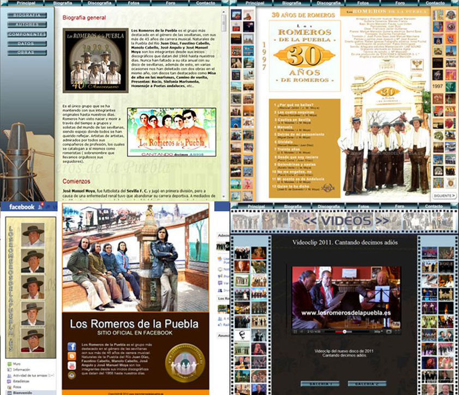
Task: Click the Cantando decimos adiós group picture
Action: tap(172, 132)
